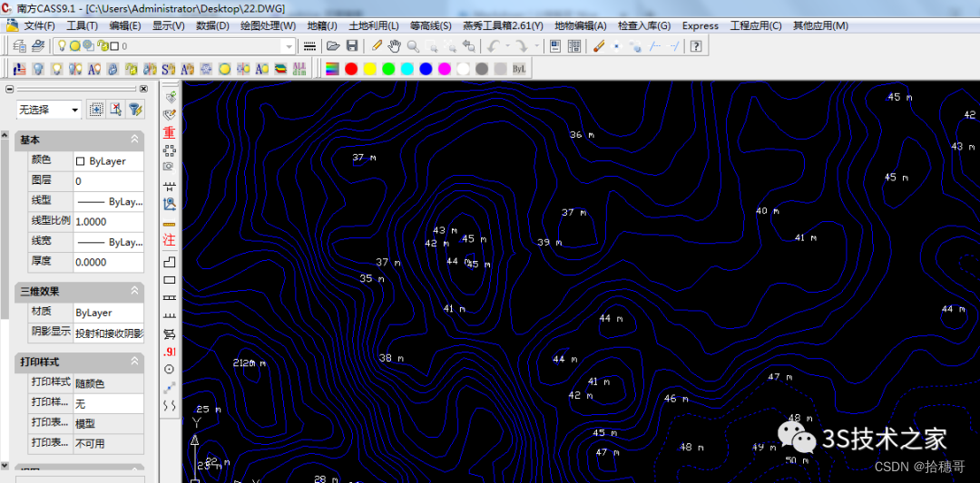Click the red .91 elevation point icon
This screenshot has width=980, height=483.
[170, 352]
